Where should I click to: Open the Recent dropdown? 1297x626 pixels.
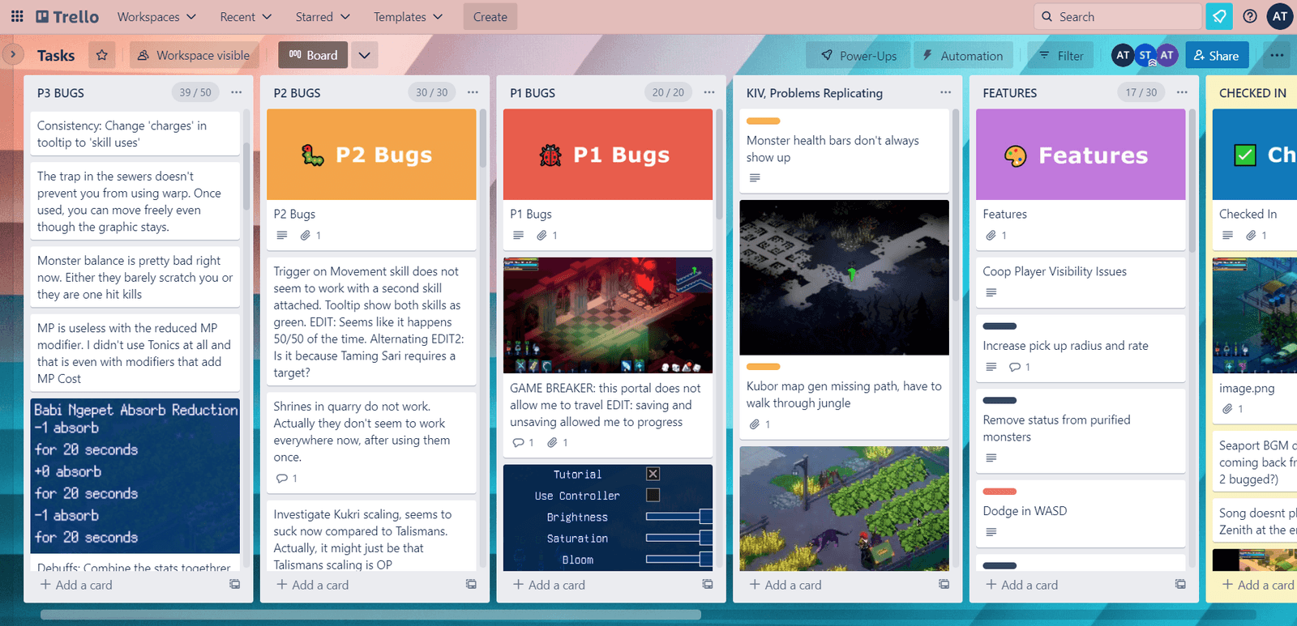[246, 16]
